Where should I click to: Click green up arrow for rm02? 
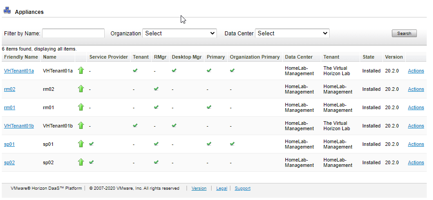tap(81, 89)
